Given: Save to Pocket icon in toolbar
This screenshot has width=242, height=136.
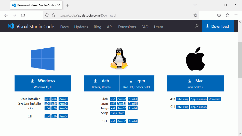Looking at the screenshot, I should point(219,15).
